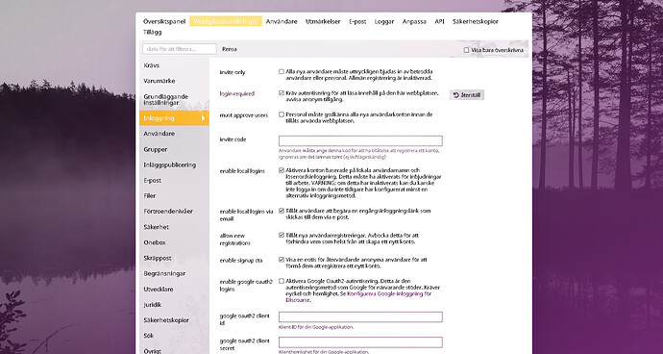
Task: Uncheck allow new registrations checkbox
Action: pyautogui.click(x=282, y=235)
